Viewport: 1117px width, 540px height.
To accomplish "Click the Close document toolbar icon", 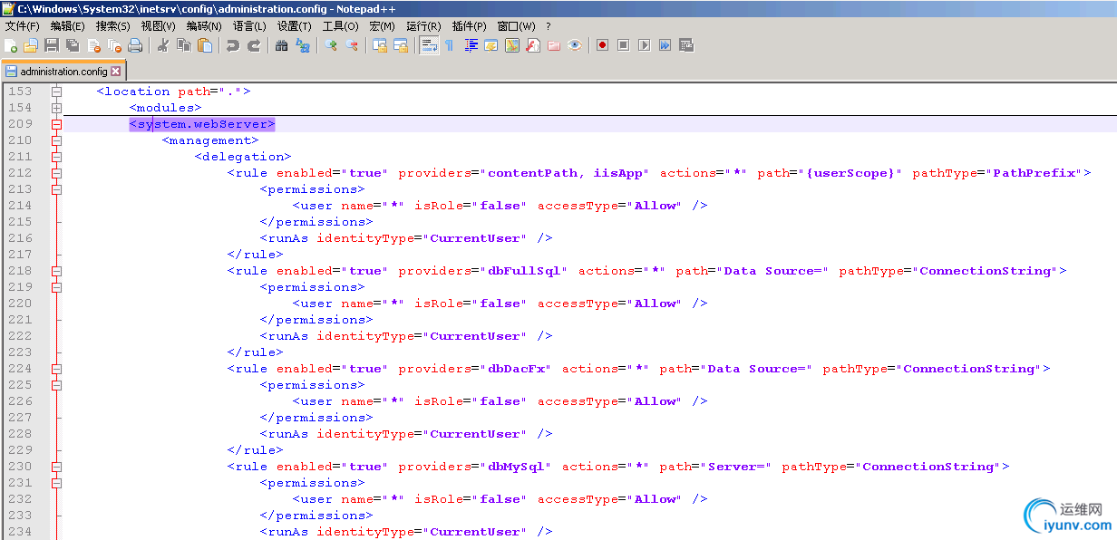I will pos(93,45).
